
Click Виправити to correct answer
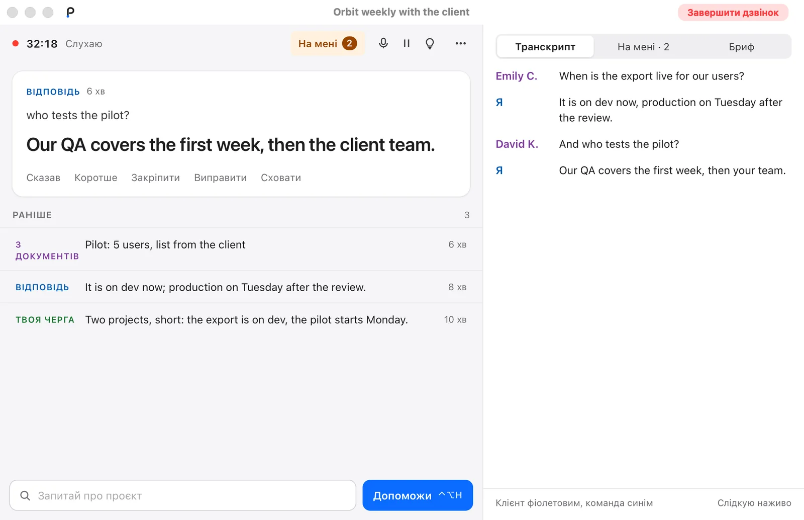(221, 178)
